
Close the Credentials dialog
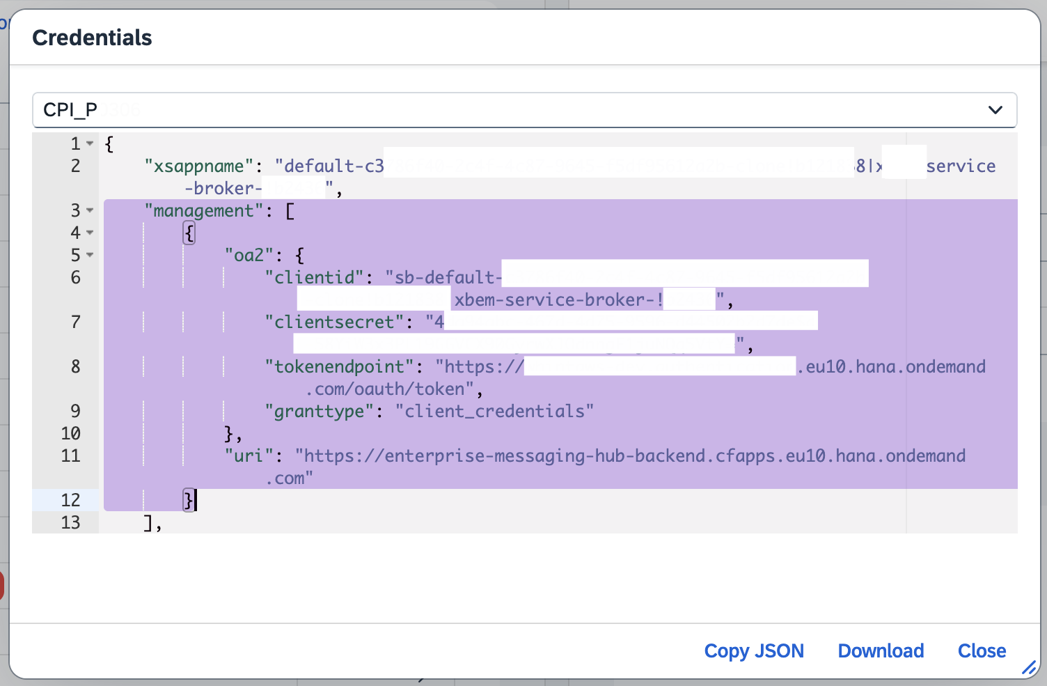[982, 650]
